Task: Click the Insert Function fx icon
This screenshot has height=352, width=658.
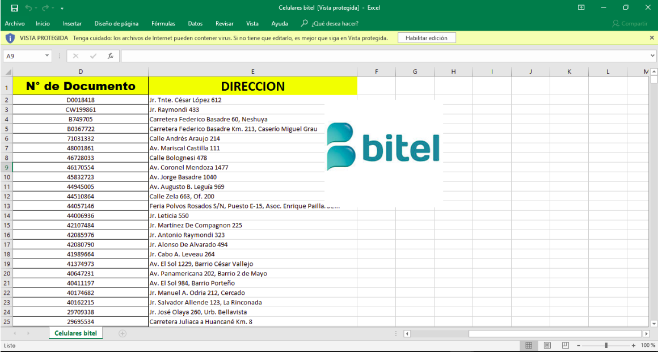Action: click(111, 56)
